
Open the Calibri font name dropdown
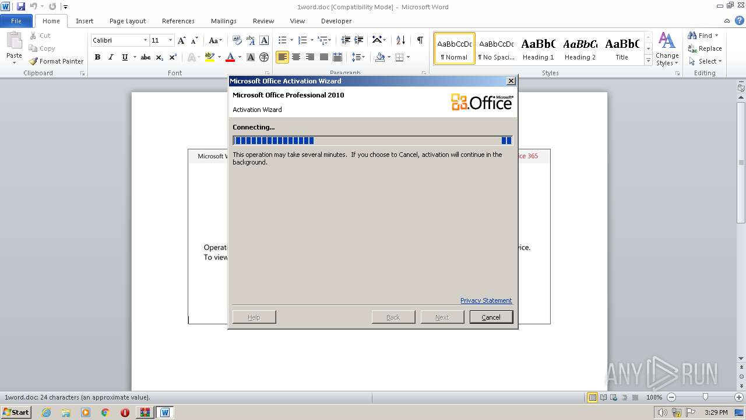coord(145,40)
